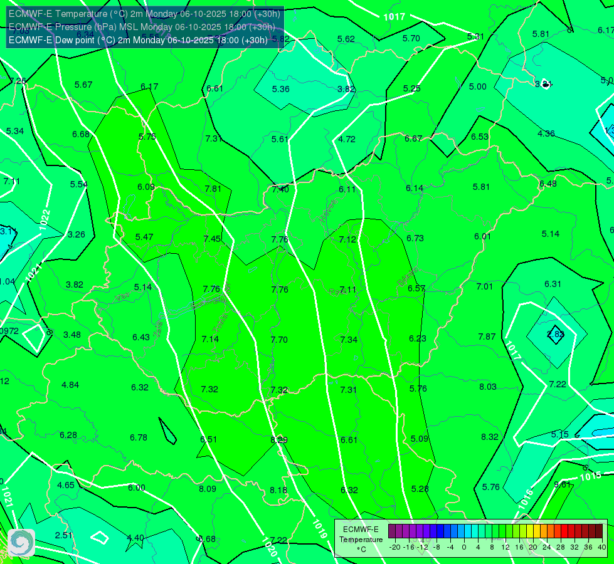Click the dew point value 5.47
The image size is (614, 564).
(x=144, y=237)
